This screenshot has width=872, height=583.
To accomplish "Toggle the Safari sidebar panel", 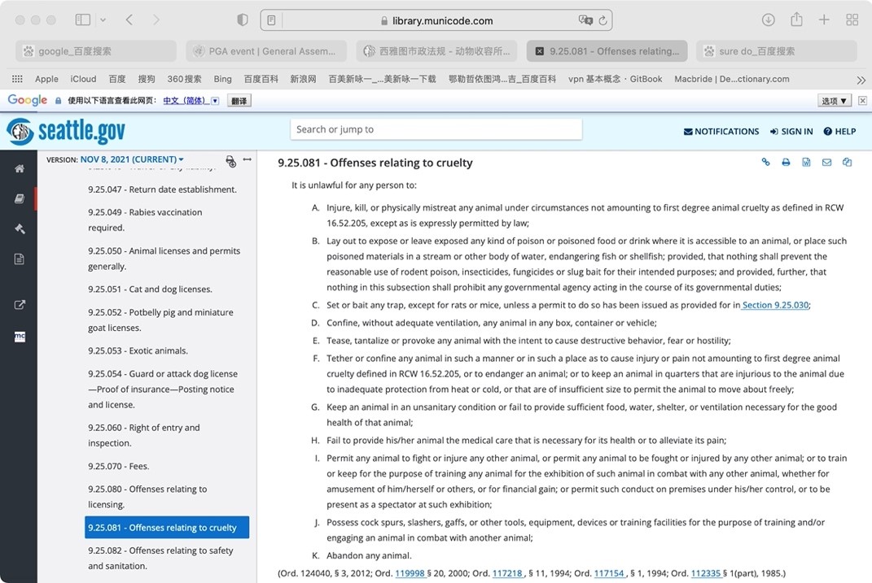I will (x=83, y=20).
